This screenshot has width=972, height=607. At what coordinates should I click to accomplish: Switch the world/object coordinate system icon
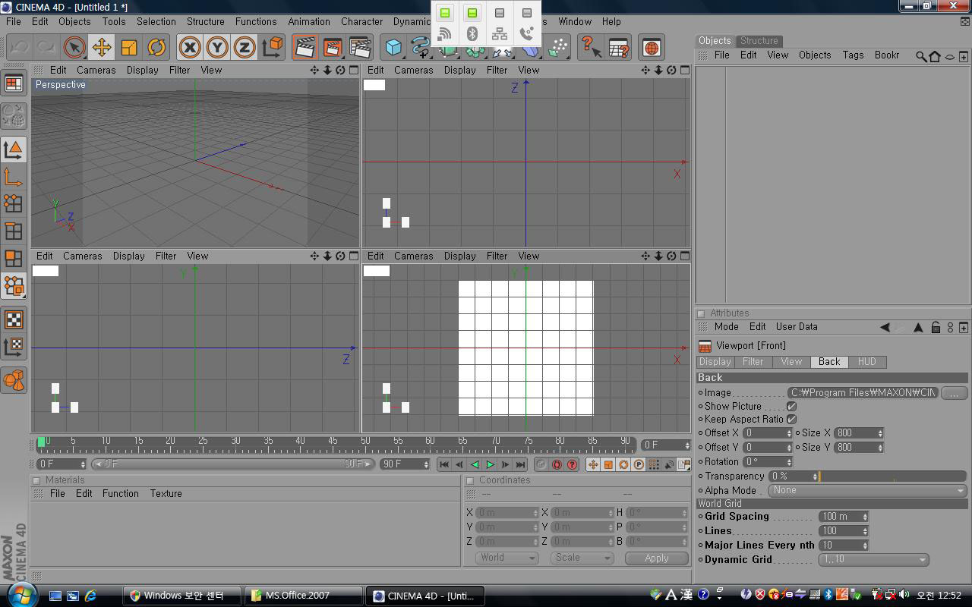pyautogui.click(x=272, y=47)
